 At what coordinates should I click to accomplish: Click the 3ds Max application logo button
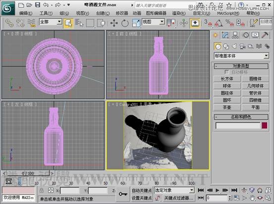(x=8, y=8)
